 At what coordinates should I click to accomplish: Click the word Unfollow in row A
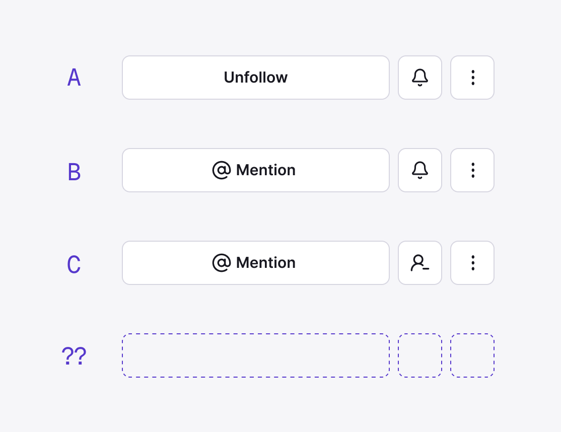tap(255, 78)
